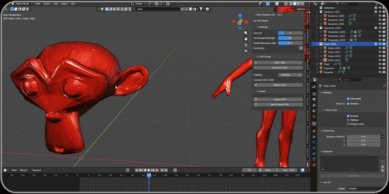This screenshot has width=389, height=194.
Task: Uncheck the Include view layer checkbox
Action: point(348,116)
